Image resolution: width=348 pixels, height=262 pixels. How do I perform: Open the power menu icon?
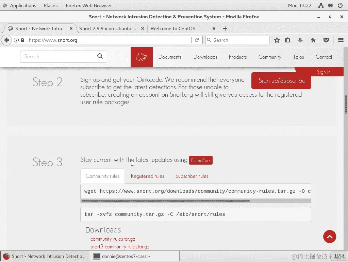340,5
